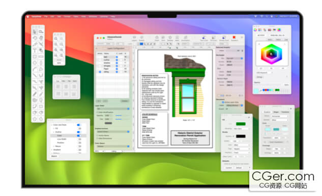Toggle the Color and Style switch
Viewport: 322px width, 196px height.
(x=79, y=125)
